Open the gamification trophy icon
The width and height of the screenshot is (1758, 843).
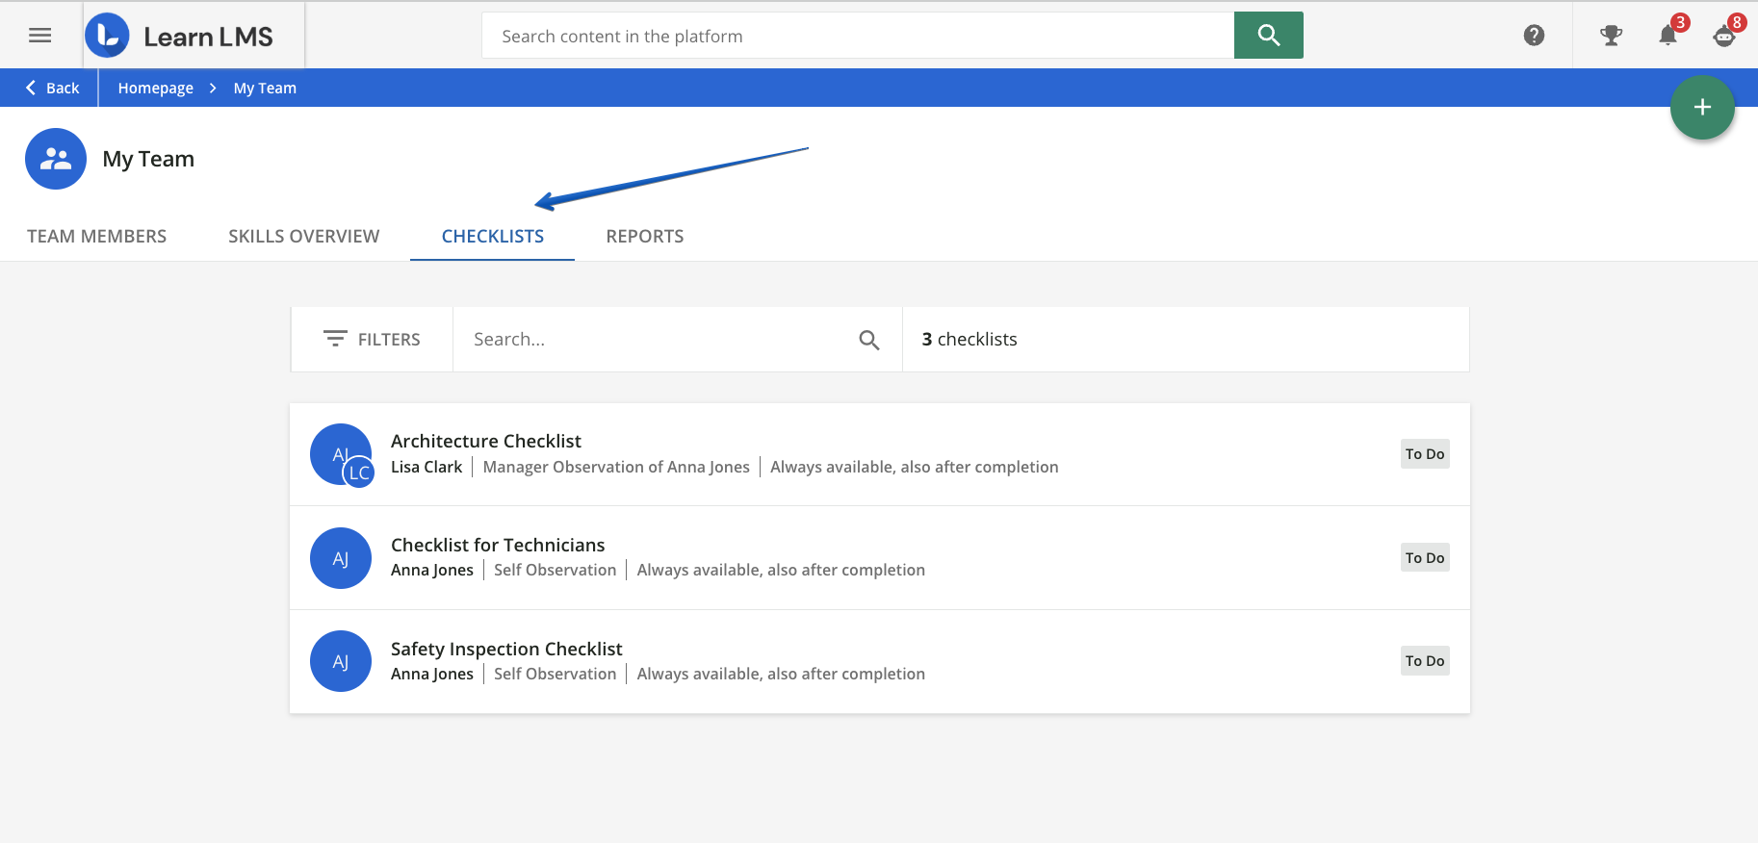point(1611,36)
